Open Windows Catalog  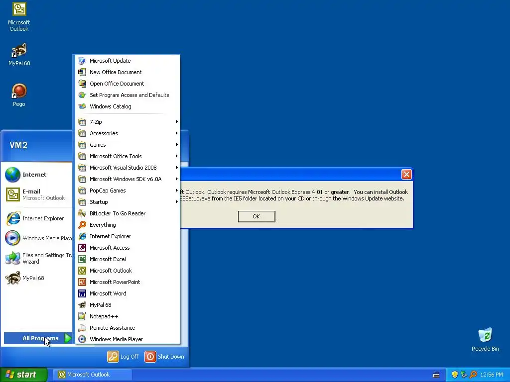point(127,106)
